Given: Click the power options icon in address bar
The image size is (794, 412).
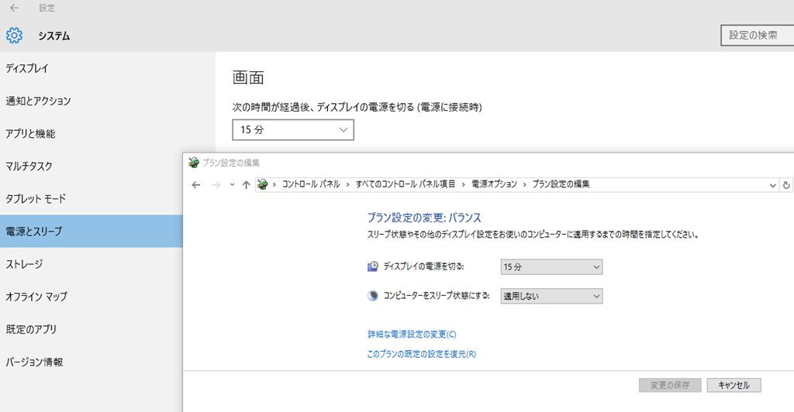Looking at the screenshot, I should 264,184.
